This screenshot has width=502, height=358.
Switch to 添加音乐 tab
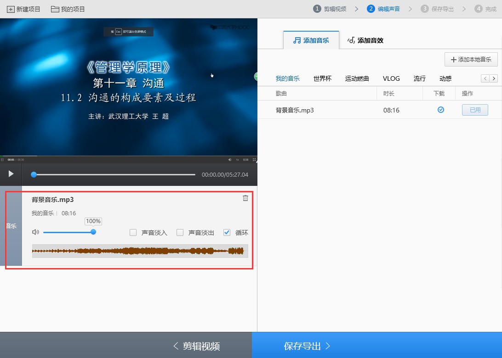pos(311,40)
